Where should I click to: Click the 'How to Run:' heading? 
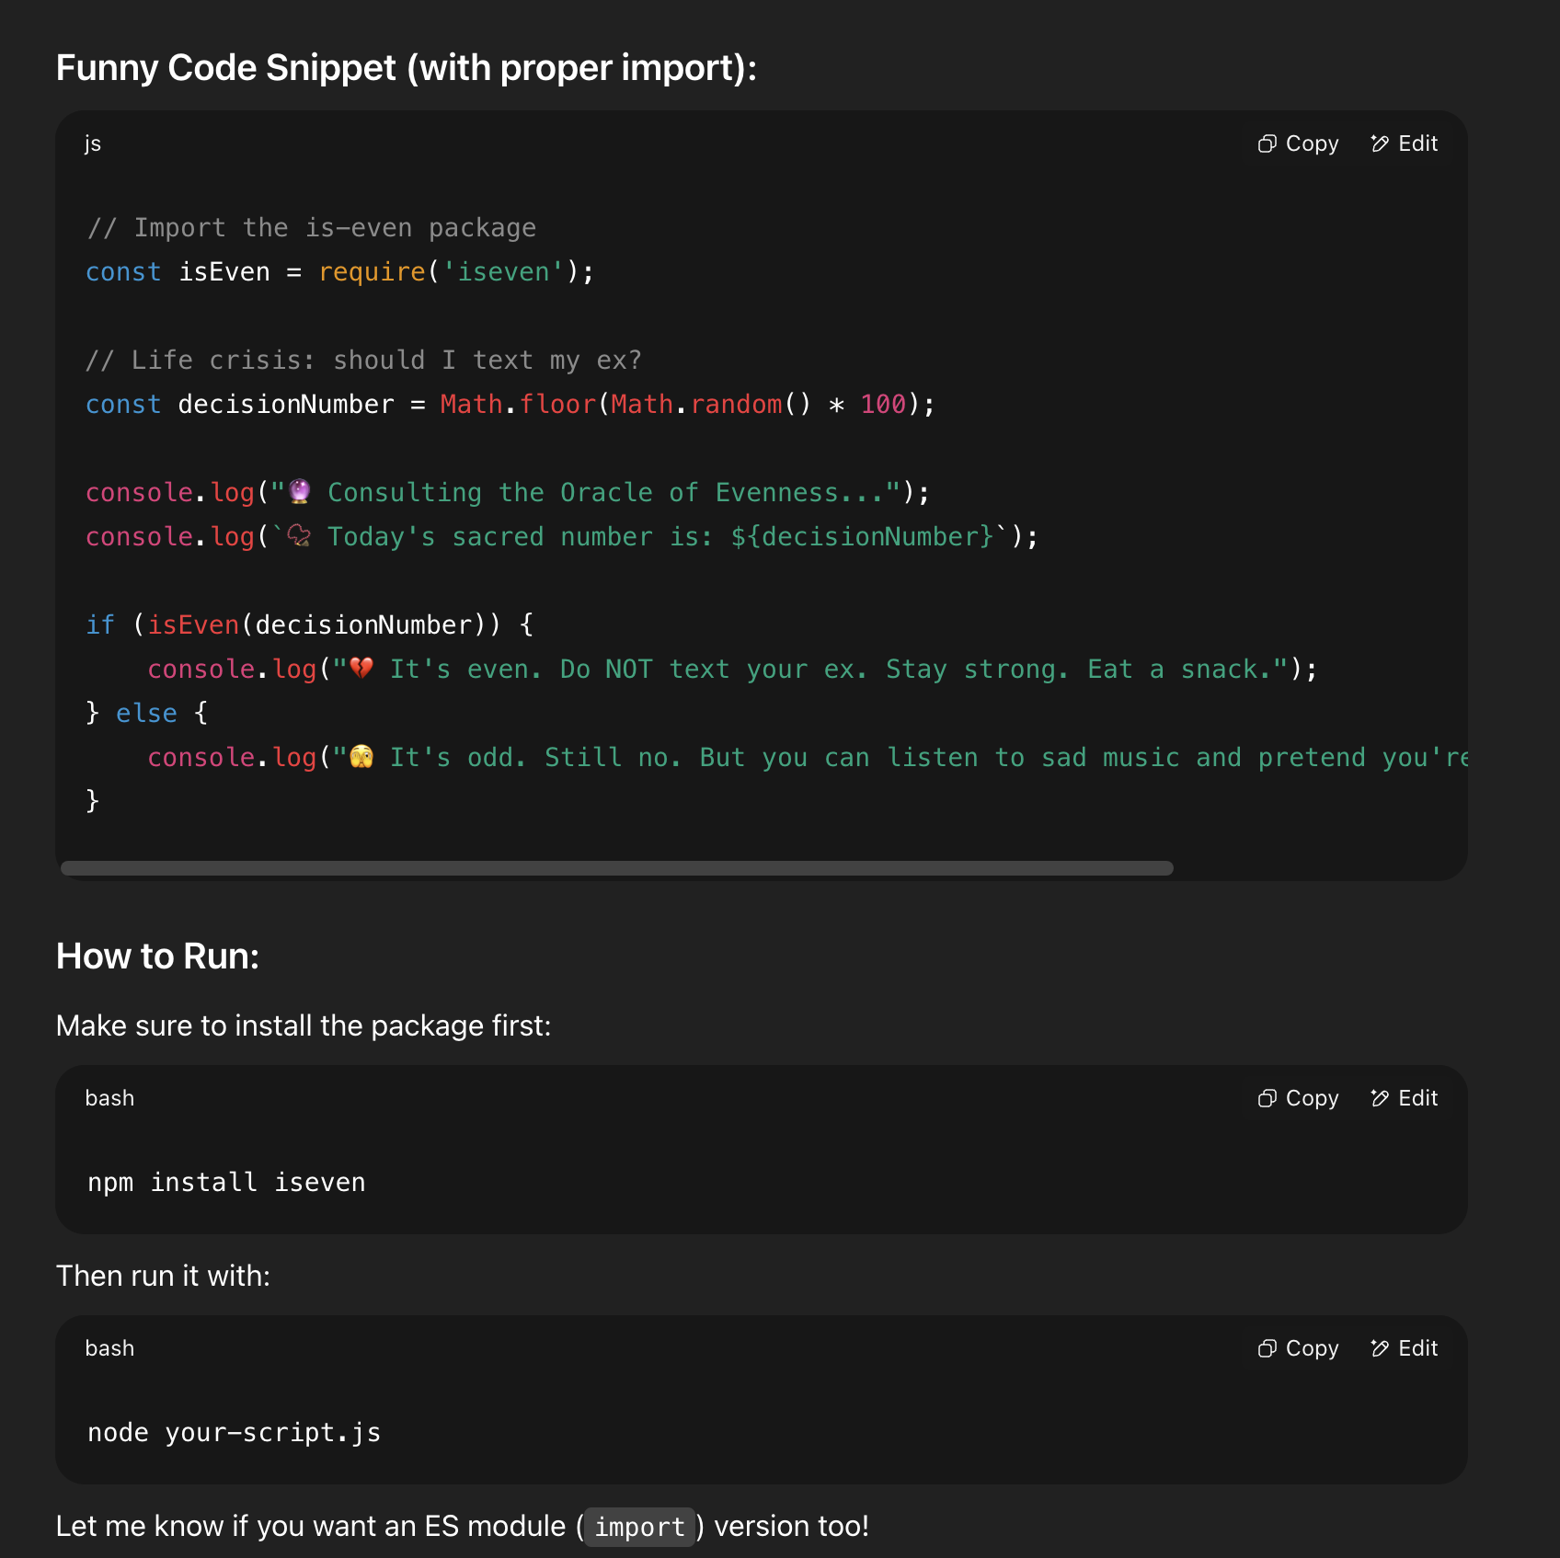pyautogui.click(x=157, y=957)
